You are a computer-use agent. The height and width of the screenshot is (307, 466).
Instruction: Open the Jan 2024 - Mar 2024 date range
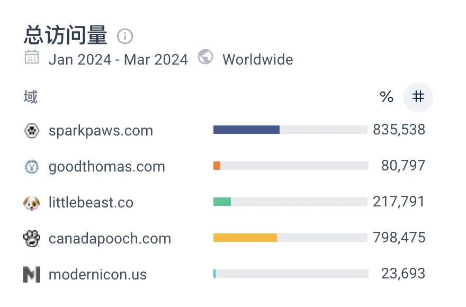118,59
